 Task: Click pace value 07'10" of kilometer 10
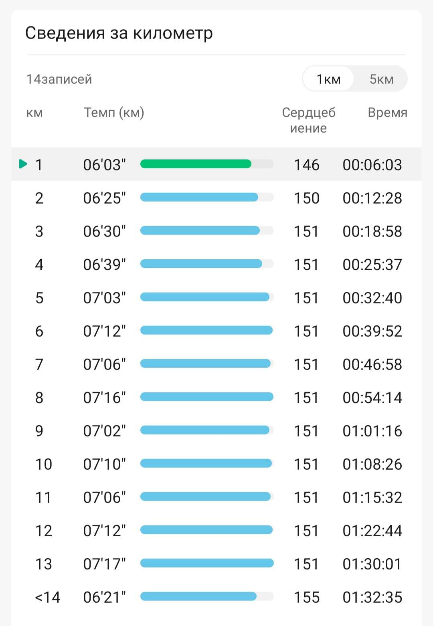point(104,464)
